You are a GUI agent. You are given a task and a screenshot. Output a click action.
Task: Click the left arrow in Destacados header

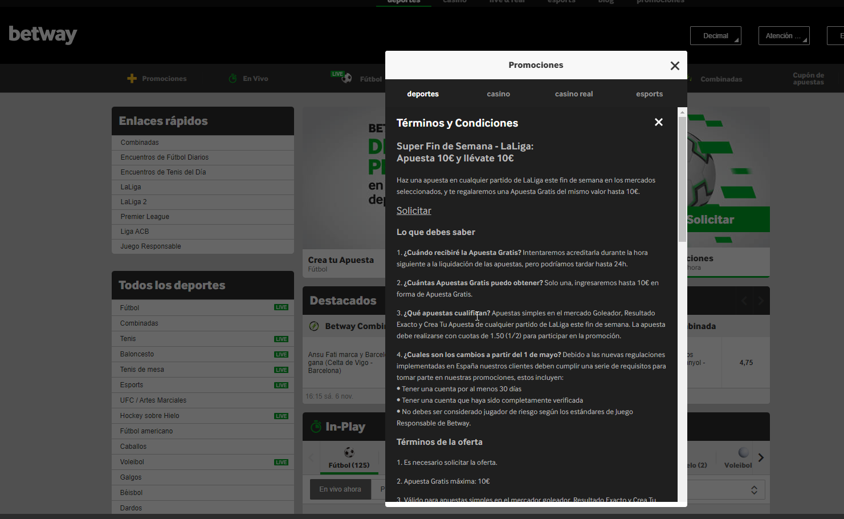744,301
